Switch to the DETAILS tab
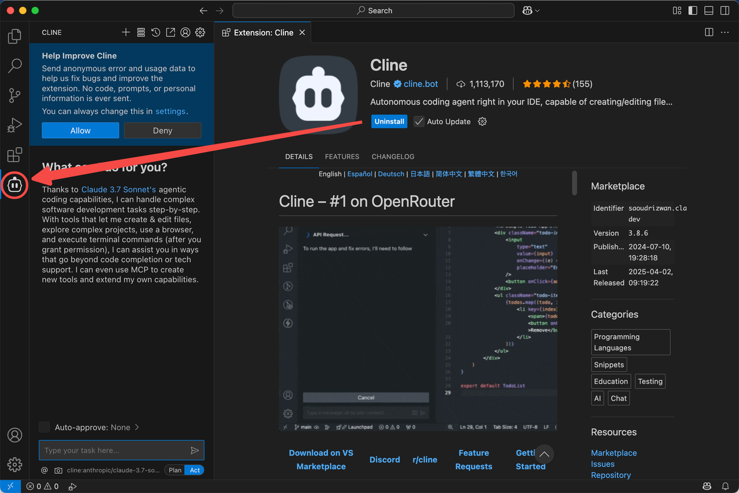The height and width of the screenshot is (493, 739). point(299,157)
